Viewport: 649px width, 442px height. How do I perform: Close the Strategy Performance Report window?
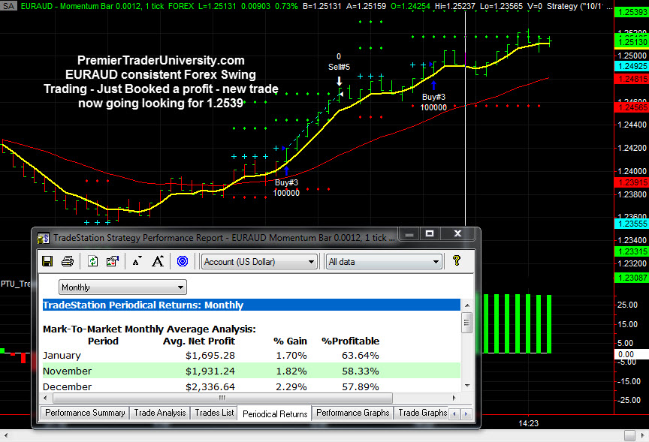pyautogui.click(x=457, y=234)
